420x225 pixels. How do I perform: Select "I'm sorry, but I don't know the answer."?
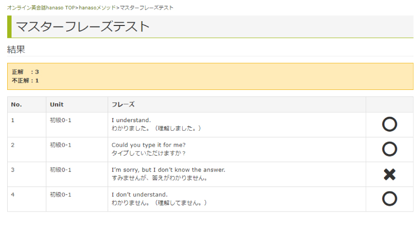click(x=169, y=170)
